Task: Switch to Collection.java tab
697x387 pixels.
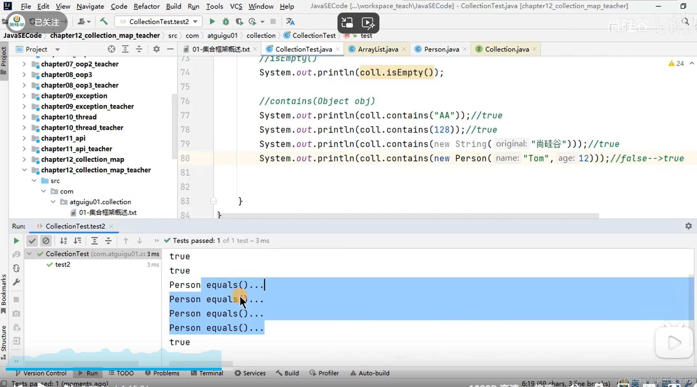Action: click(x=507, y=49)
